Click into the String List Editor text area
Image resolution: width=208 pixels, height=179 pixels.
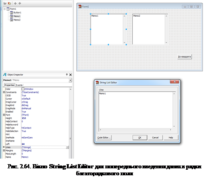(x=136, y=110)
